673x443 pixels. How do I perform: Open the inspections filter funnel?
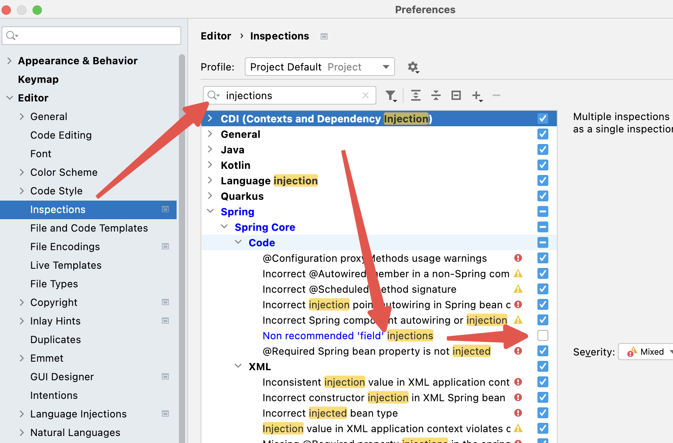coord(391,96)
